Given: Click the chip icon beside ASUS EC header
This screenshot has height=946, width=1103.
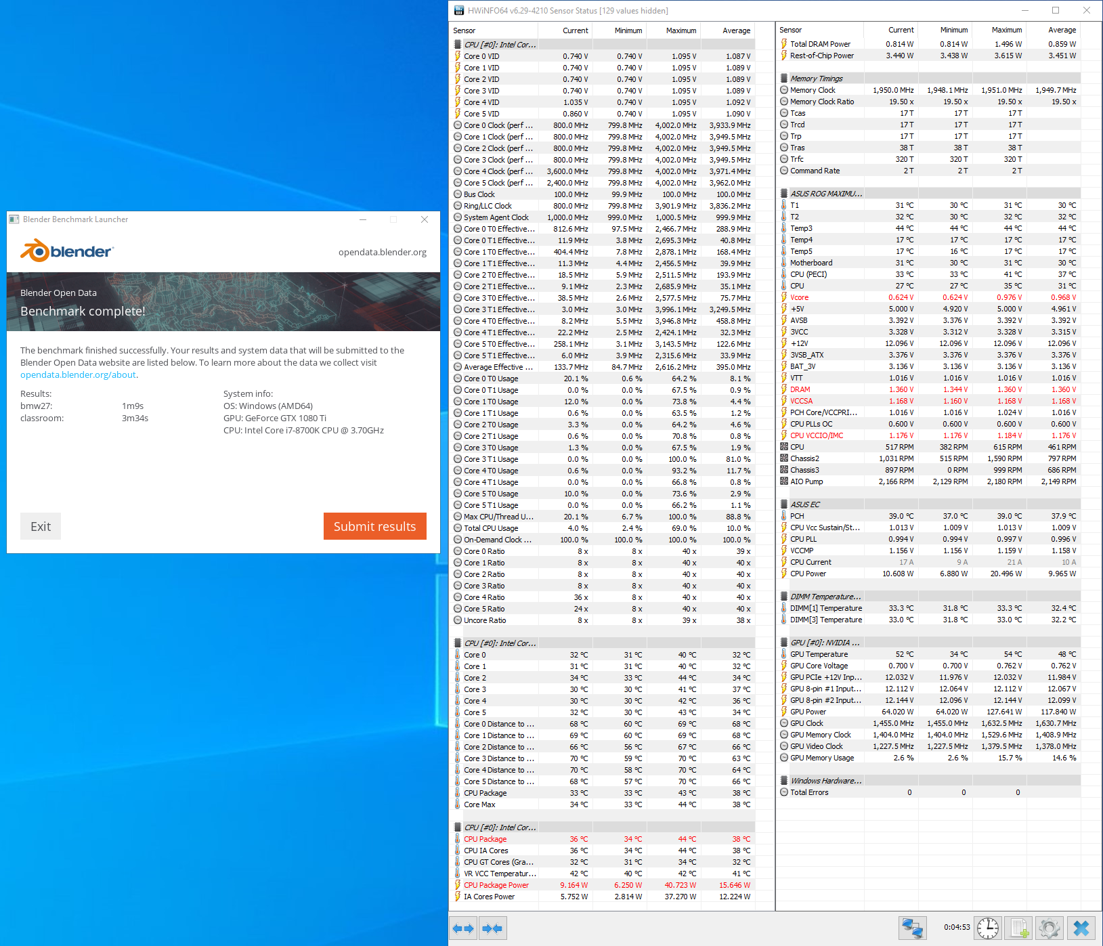Looking at the screenshot, I should click(784, 504).
